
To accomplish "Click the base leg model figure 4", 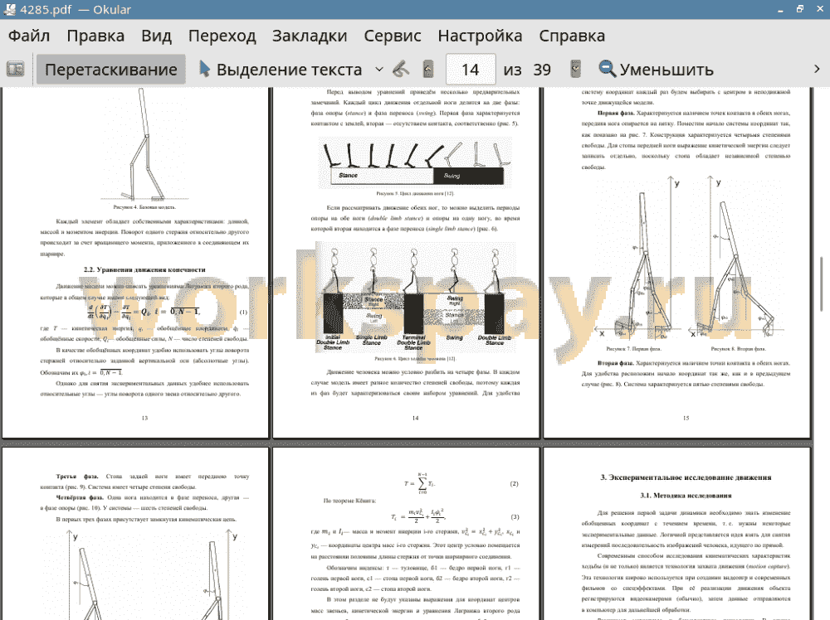I will point(144,145).
